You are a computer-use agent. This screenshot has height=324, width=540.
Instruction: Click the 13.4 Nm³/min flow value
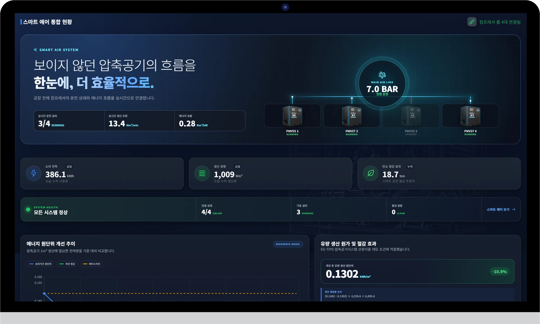coord(123,124)
